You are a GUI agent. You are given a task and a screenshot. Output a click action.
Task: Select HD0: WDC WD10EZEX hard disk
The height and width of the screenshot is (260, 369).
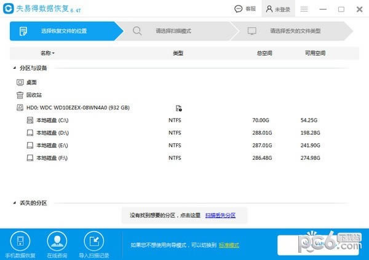[x=77, y=108]
